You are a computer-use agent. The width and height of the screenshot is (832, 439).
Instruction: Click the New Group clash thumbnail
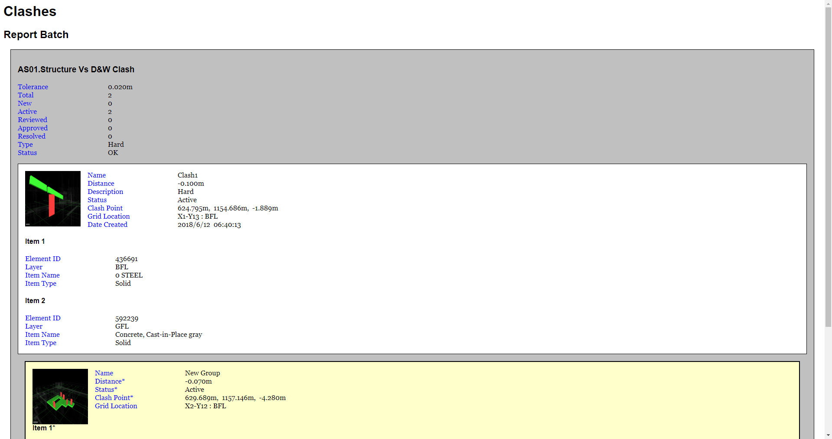click(60, 396)
